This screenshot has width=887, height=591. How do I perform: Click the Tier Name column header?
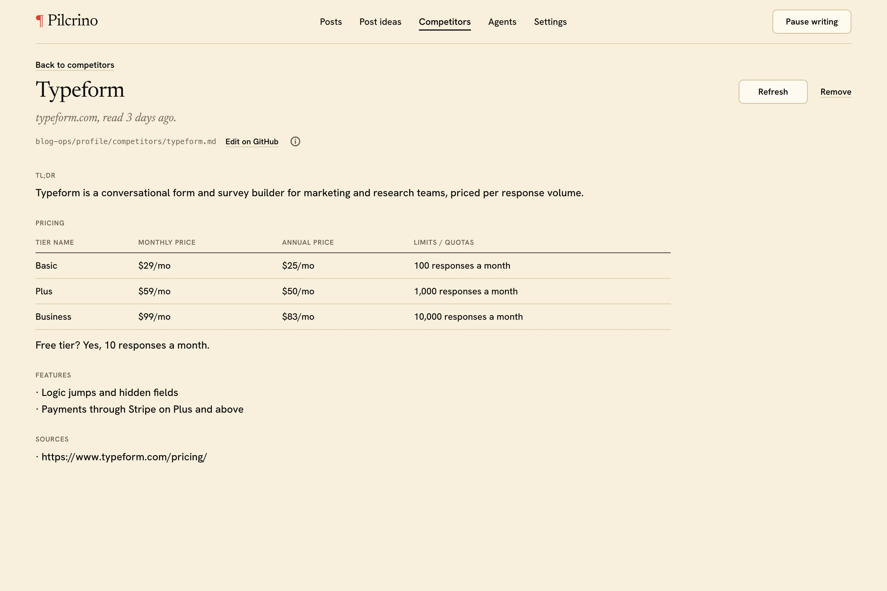[x=55, y=242]
